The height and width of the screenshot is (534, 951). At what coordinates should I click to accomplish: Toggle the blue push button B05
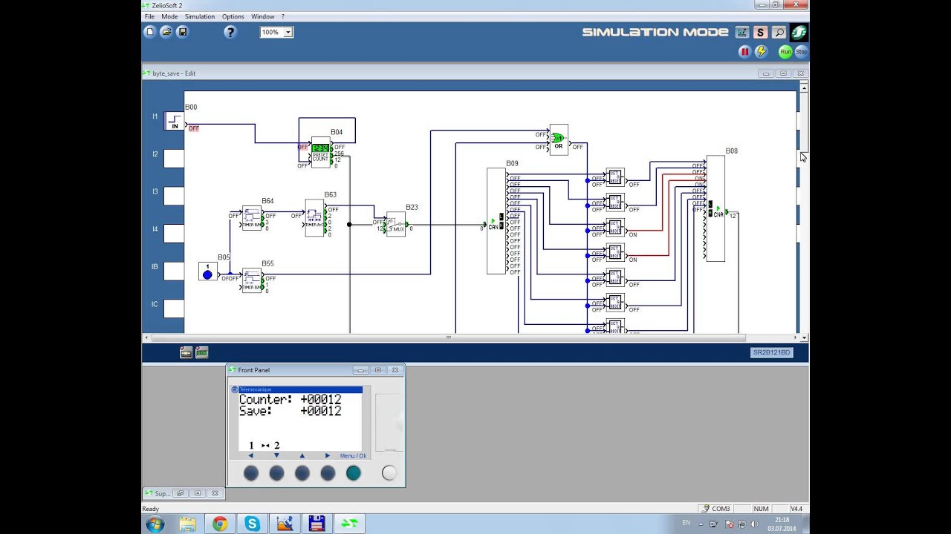point(207,271)
